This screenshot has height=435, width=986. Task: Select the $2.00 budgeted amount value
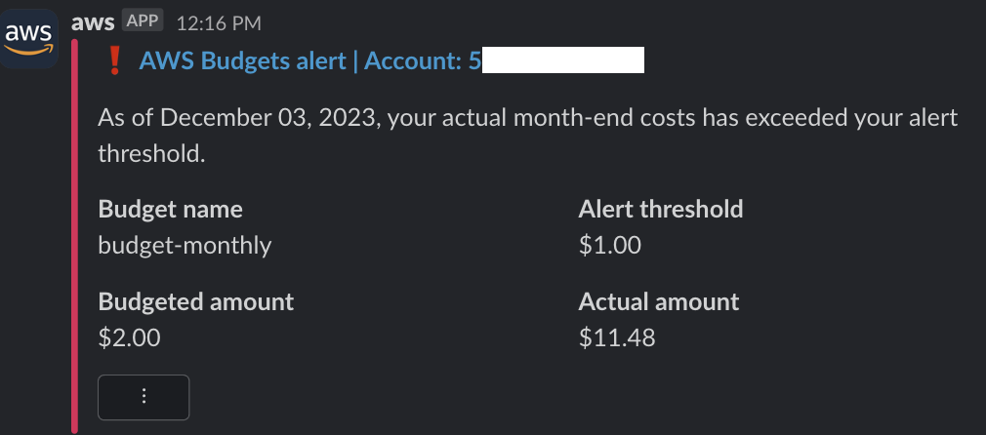tap(129, 338)
